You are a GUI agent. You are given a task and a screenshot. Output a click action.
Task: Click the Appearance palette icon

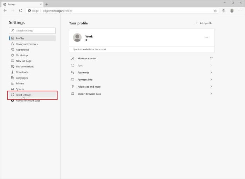point(13,50)
